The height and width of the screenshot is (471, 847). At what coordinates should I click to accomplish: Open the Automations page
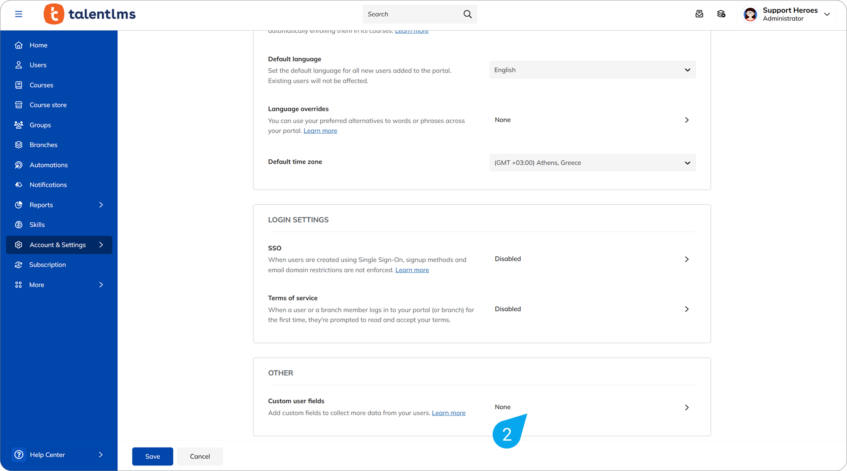point(49,165)
